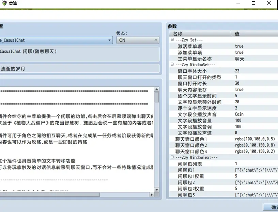Select the 激活菜单项 parameter row
This screenshot has height=212, width=278.
coord(224,46)
